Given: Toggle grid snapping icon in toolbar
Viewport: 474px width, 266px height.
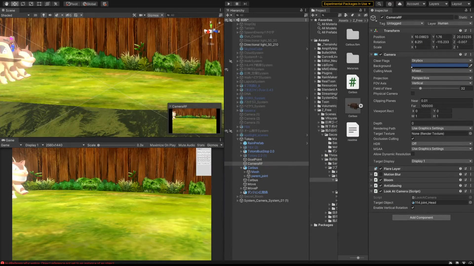Looking at the screenshot, I should [x=105, y=4].
